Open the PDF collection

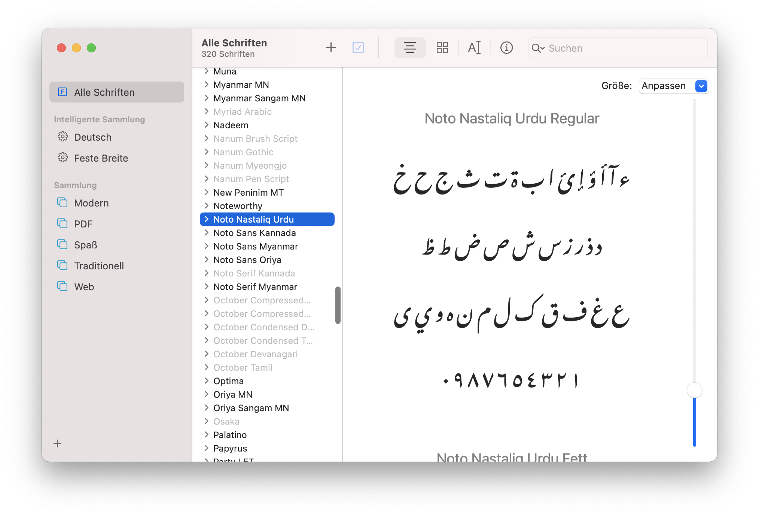[x=83, y=224]
